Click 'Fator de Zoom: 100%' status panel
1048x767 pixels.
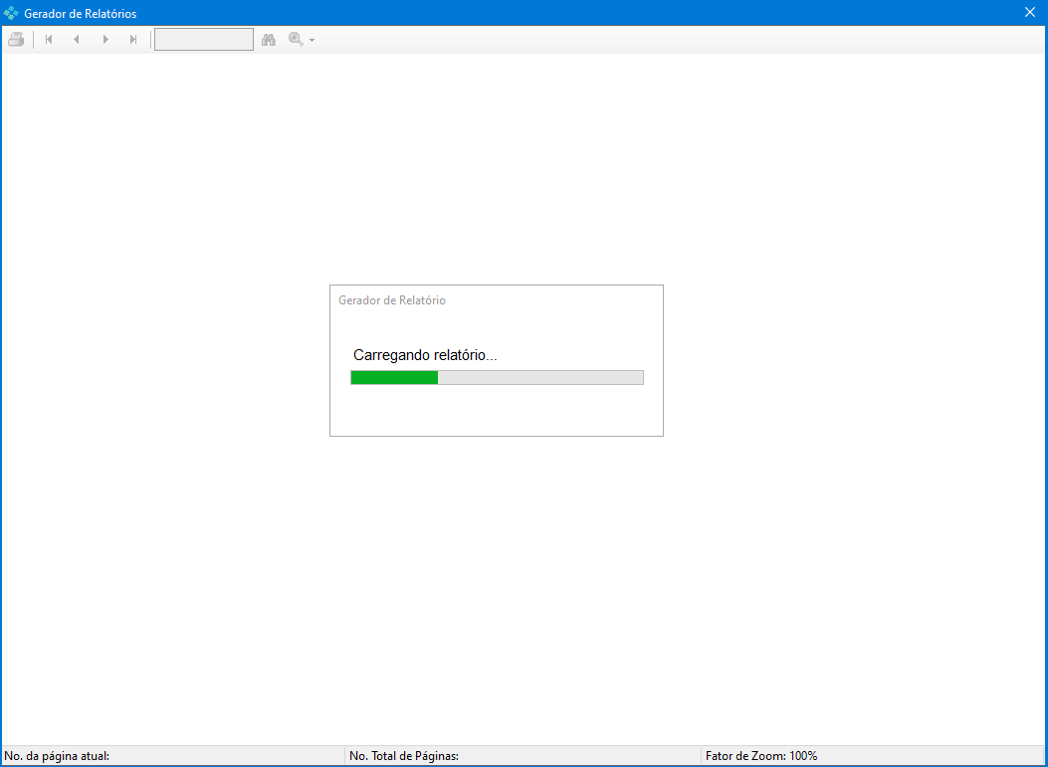tap(761, 756)
